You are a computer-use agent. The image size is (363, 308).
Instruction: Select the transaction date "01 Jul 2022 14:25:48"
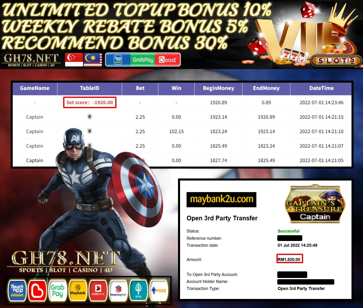[297, 245]
